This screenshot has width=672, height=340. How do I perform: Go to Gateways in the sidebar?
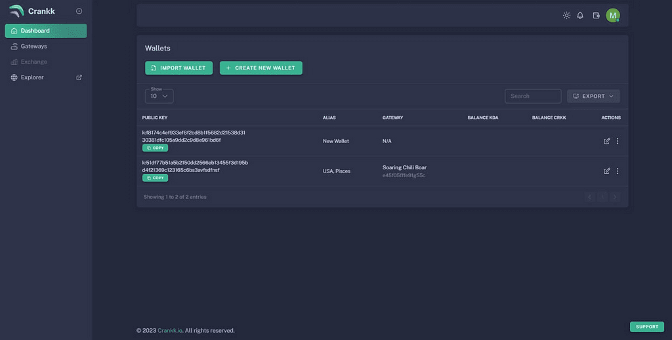(33, 47)
